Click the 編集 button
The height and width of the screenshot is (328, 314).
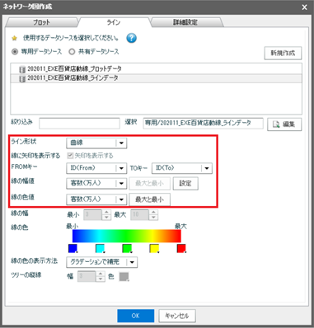click(x=284, y=124)
